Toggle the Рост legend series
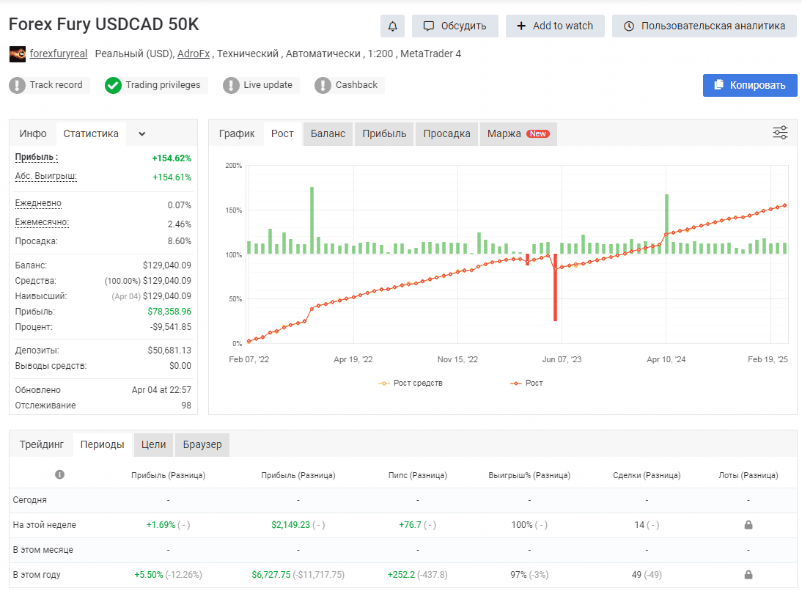 point(526,383)
